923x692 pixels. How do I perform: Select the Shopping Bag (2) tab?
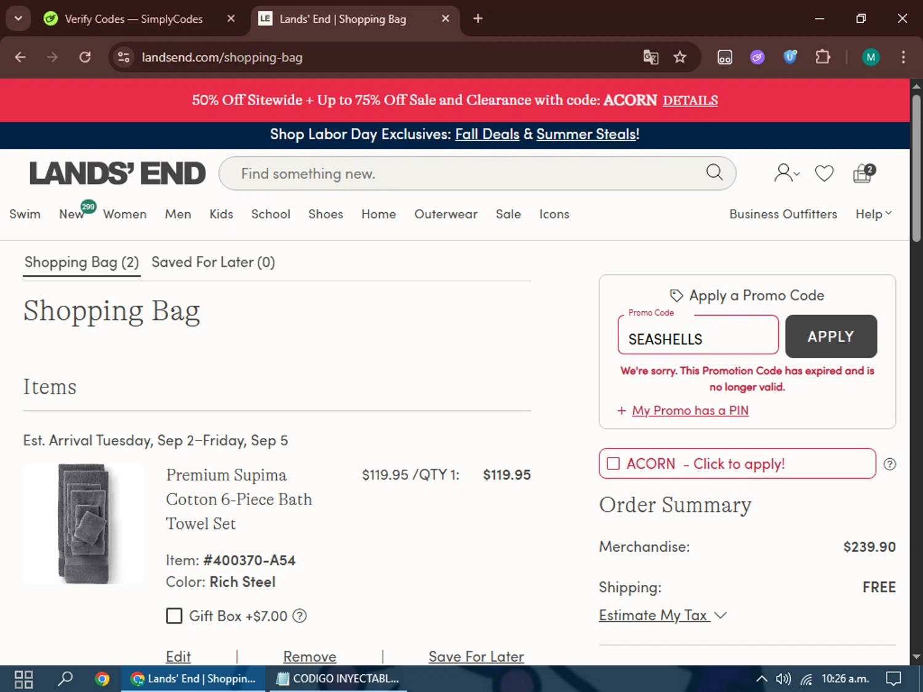coord(82,263)
